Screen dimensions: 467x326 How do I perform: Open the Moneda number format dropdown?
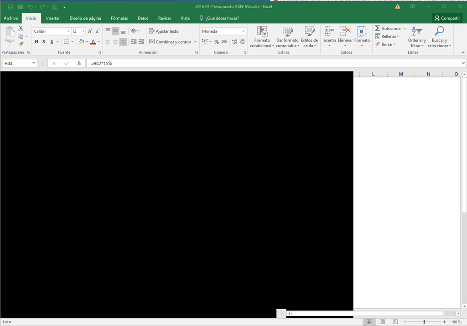click(x=244, y=31)
